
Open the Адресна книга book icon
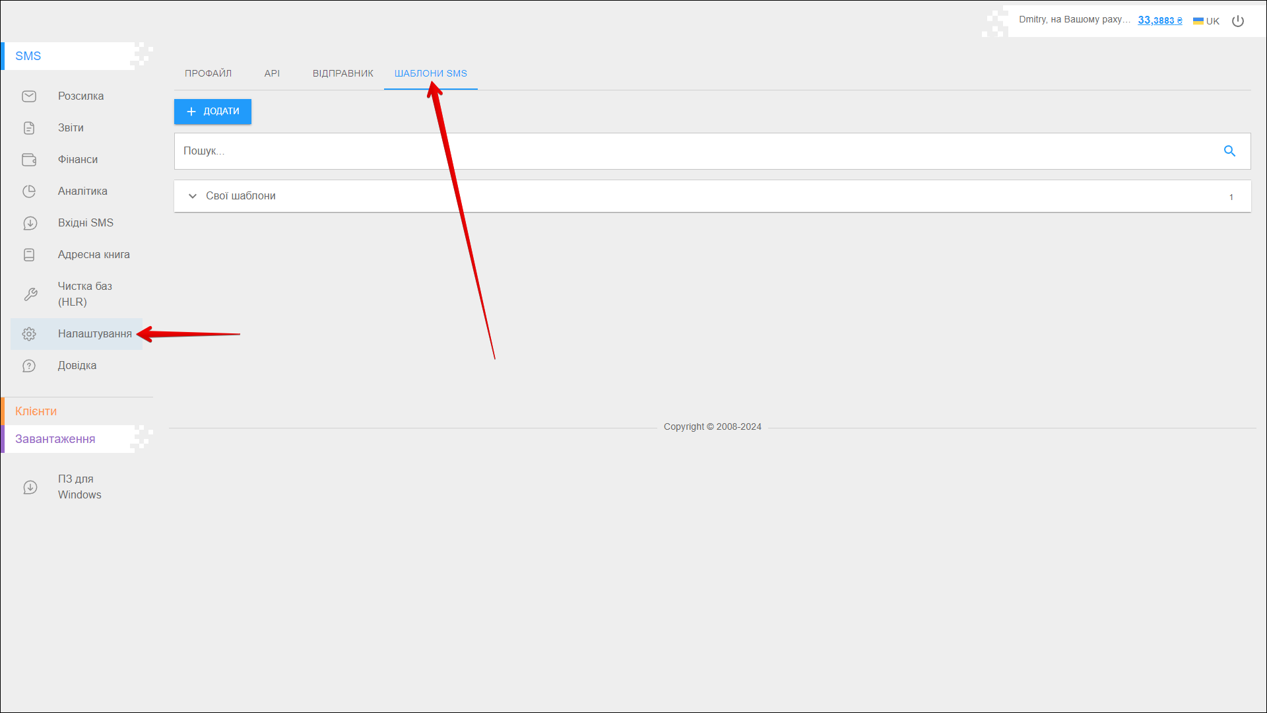[x=29, y=255]
